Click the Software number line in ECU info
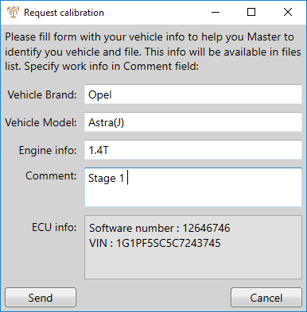307x312 pixels. coord(160,228)
